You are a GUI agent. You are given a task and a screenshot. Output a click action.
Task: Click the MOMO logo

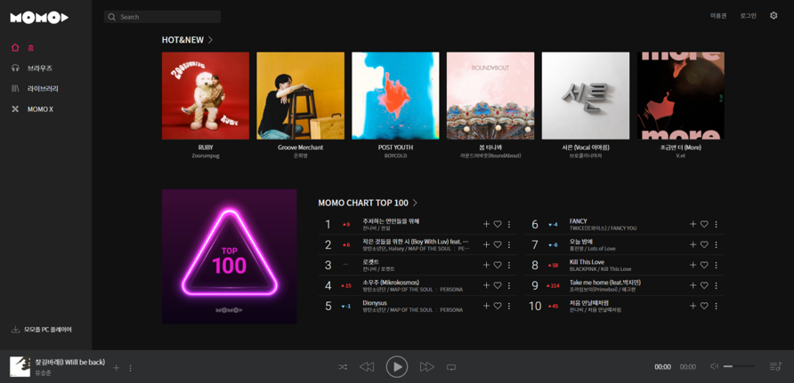point(39,18)
